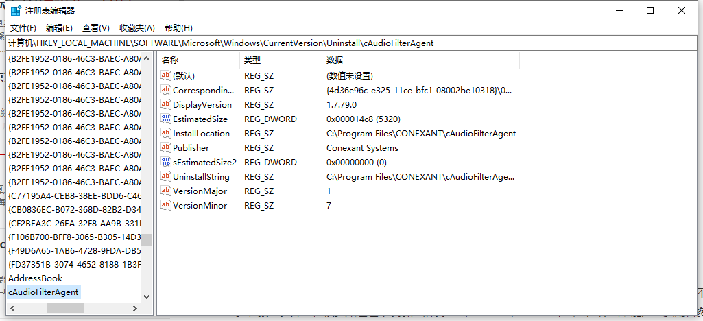Select the string icon for VersionMajor
The width and height of the screenshot is (703, 321).
[166, 191]
